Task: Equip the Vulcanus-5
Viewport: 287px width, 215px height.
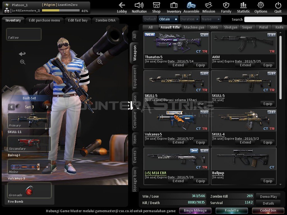Action: click(x=200, y=142)
